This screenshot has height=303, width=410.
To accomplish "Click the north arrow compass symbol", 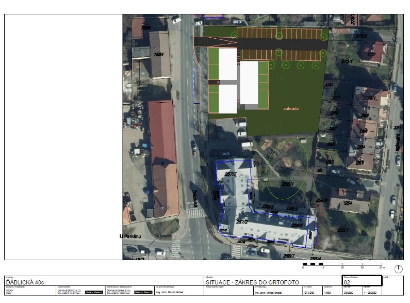I will pyautogui.click(x=398, y=269).
